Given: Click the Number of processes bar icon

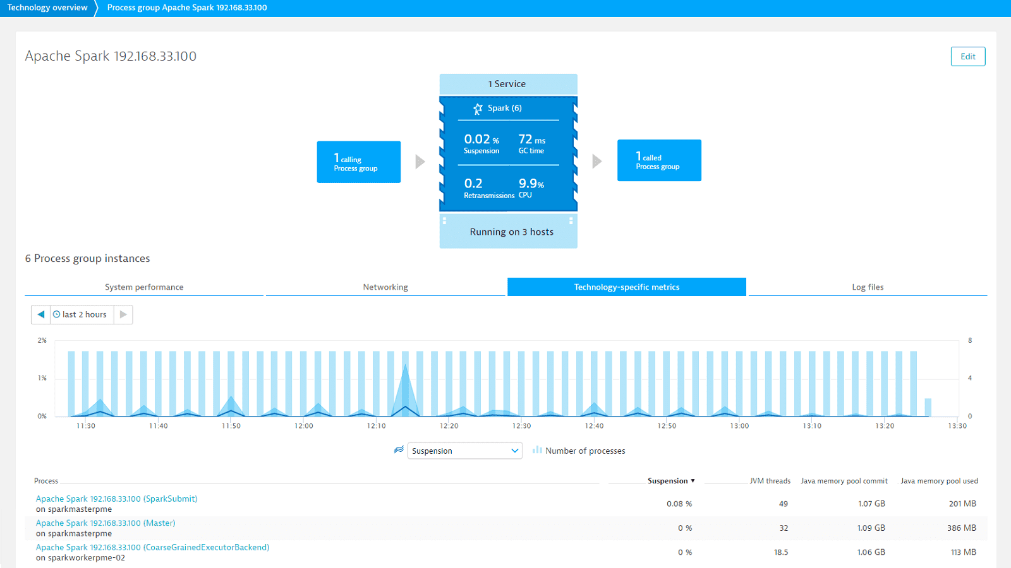Looking at the screenshot, I should 537,450.
